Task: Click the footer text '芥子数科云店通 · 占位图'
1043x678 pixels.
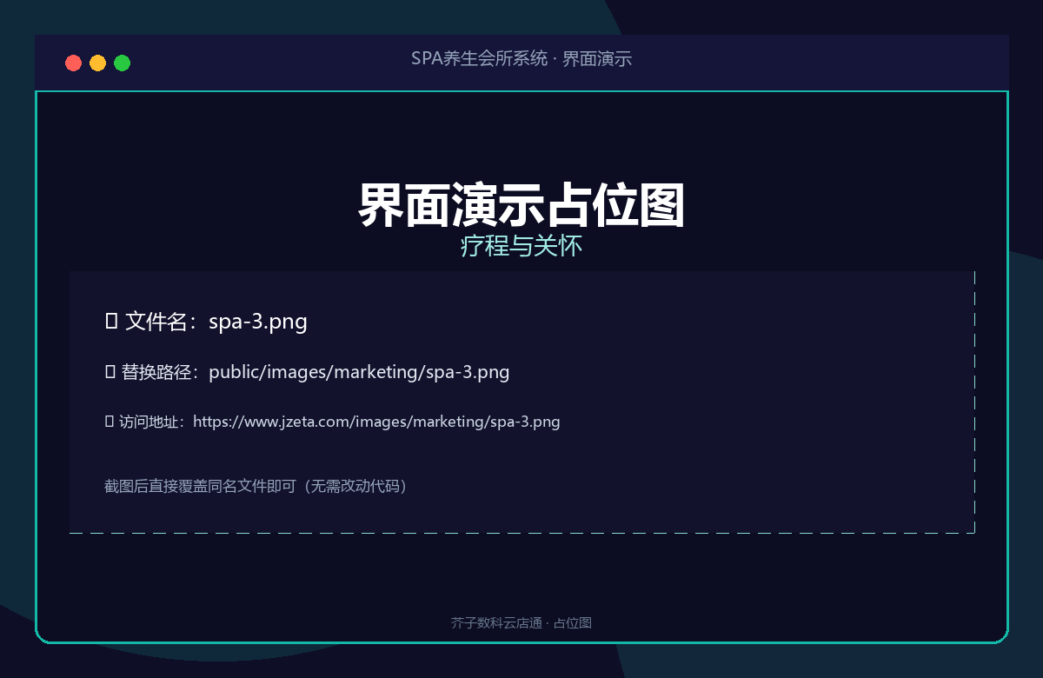Action: pyautogui.click(x=521, y=623)
